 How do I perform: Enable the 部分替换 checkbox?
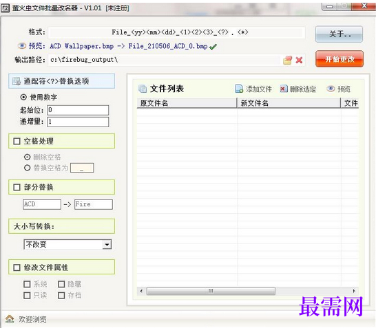17,187
